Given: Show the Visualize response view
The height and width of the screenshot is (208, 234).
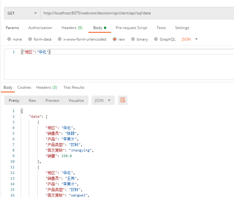Looking at the screenshot, I should 76,101.
